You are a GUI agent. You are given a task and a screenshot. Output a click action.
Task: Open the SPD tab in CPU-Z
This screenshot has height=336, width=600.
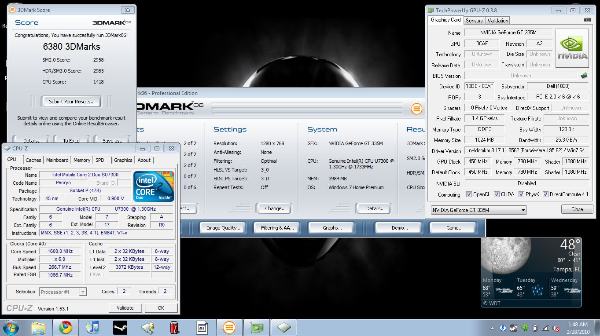pyautogui.click(x=100, y=160)
